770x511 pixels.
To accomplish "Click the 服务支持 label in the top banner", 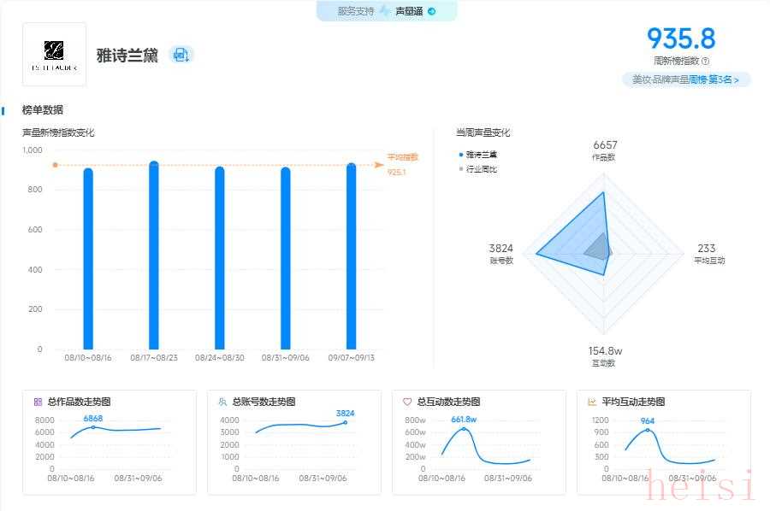I will 356,11.
